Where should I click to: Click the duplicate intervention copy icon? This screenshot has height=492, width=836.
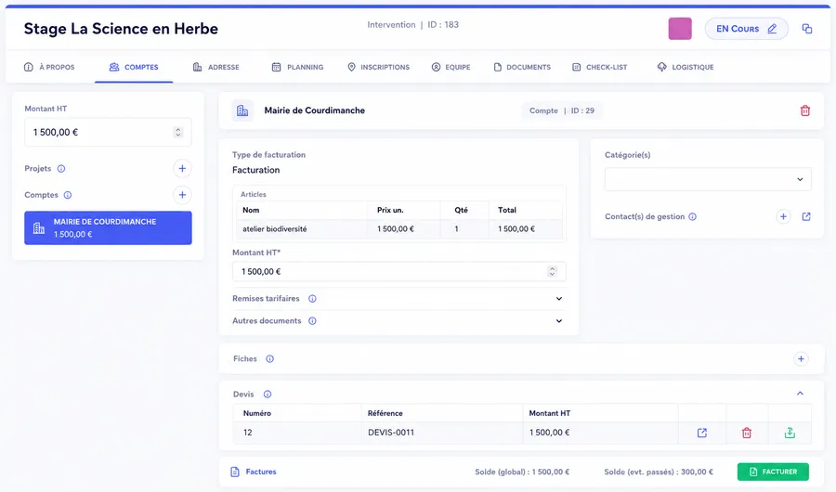[x=806, y=29]
